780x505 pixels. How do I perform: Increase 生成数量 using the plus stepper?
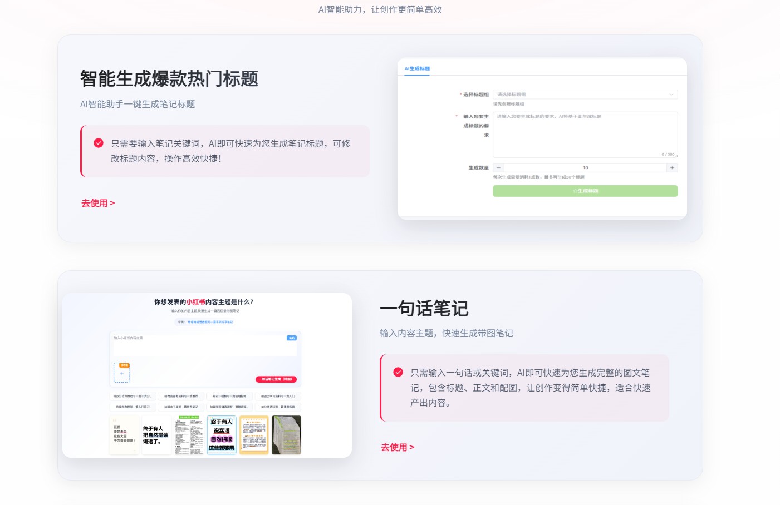pos(673,167)
